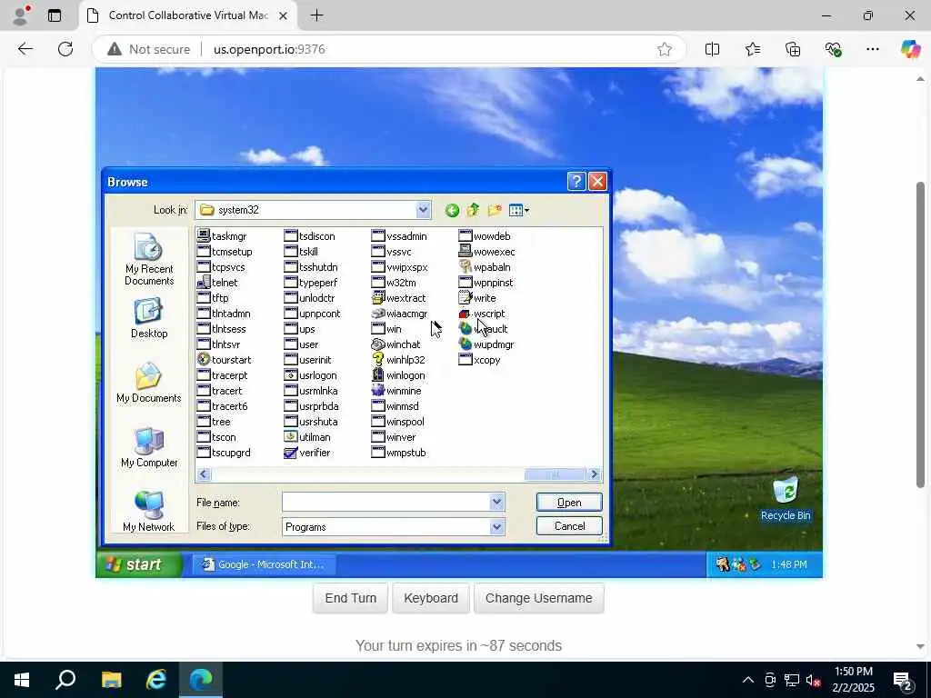Image resolution: width=931 pixels, height=698 pixels.
Task: Click the help question mark button
Action: point(576,182)
